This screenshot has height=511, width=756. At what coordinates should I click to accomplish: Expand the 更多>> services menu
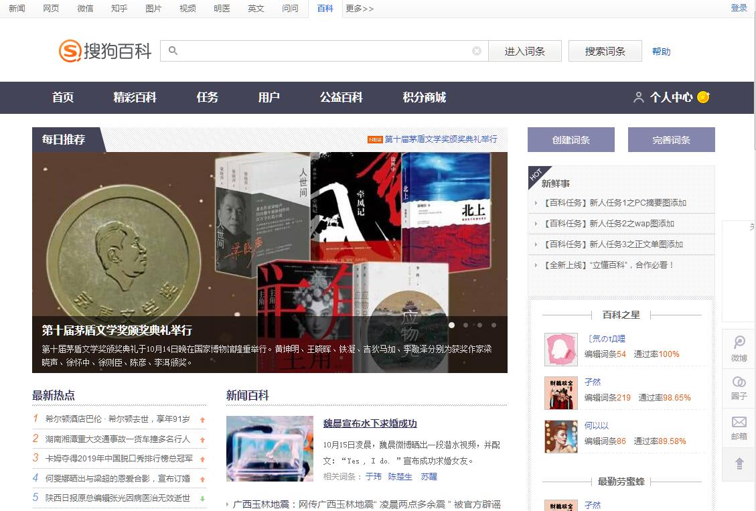[x=360, y=9]
